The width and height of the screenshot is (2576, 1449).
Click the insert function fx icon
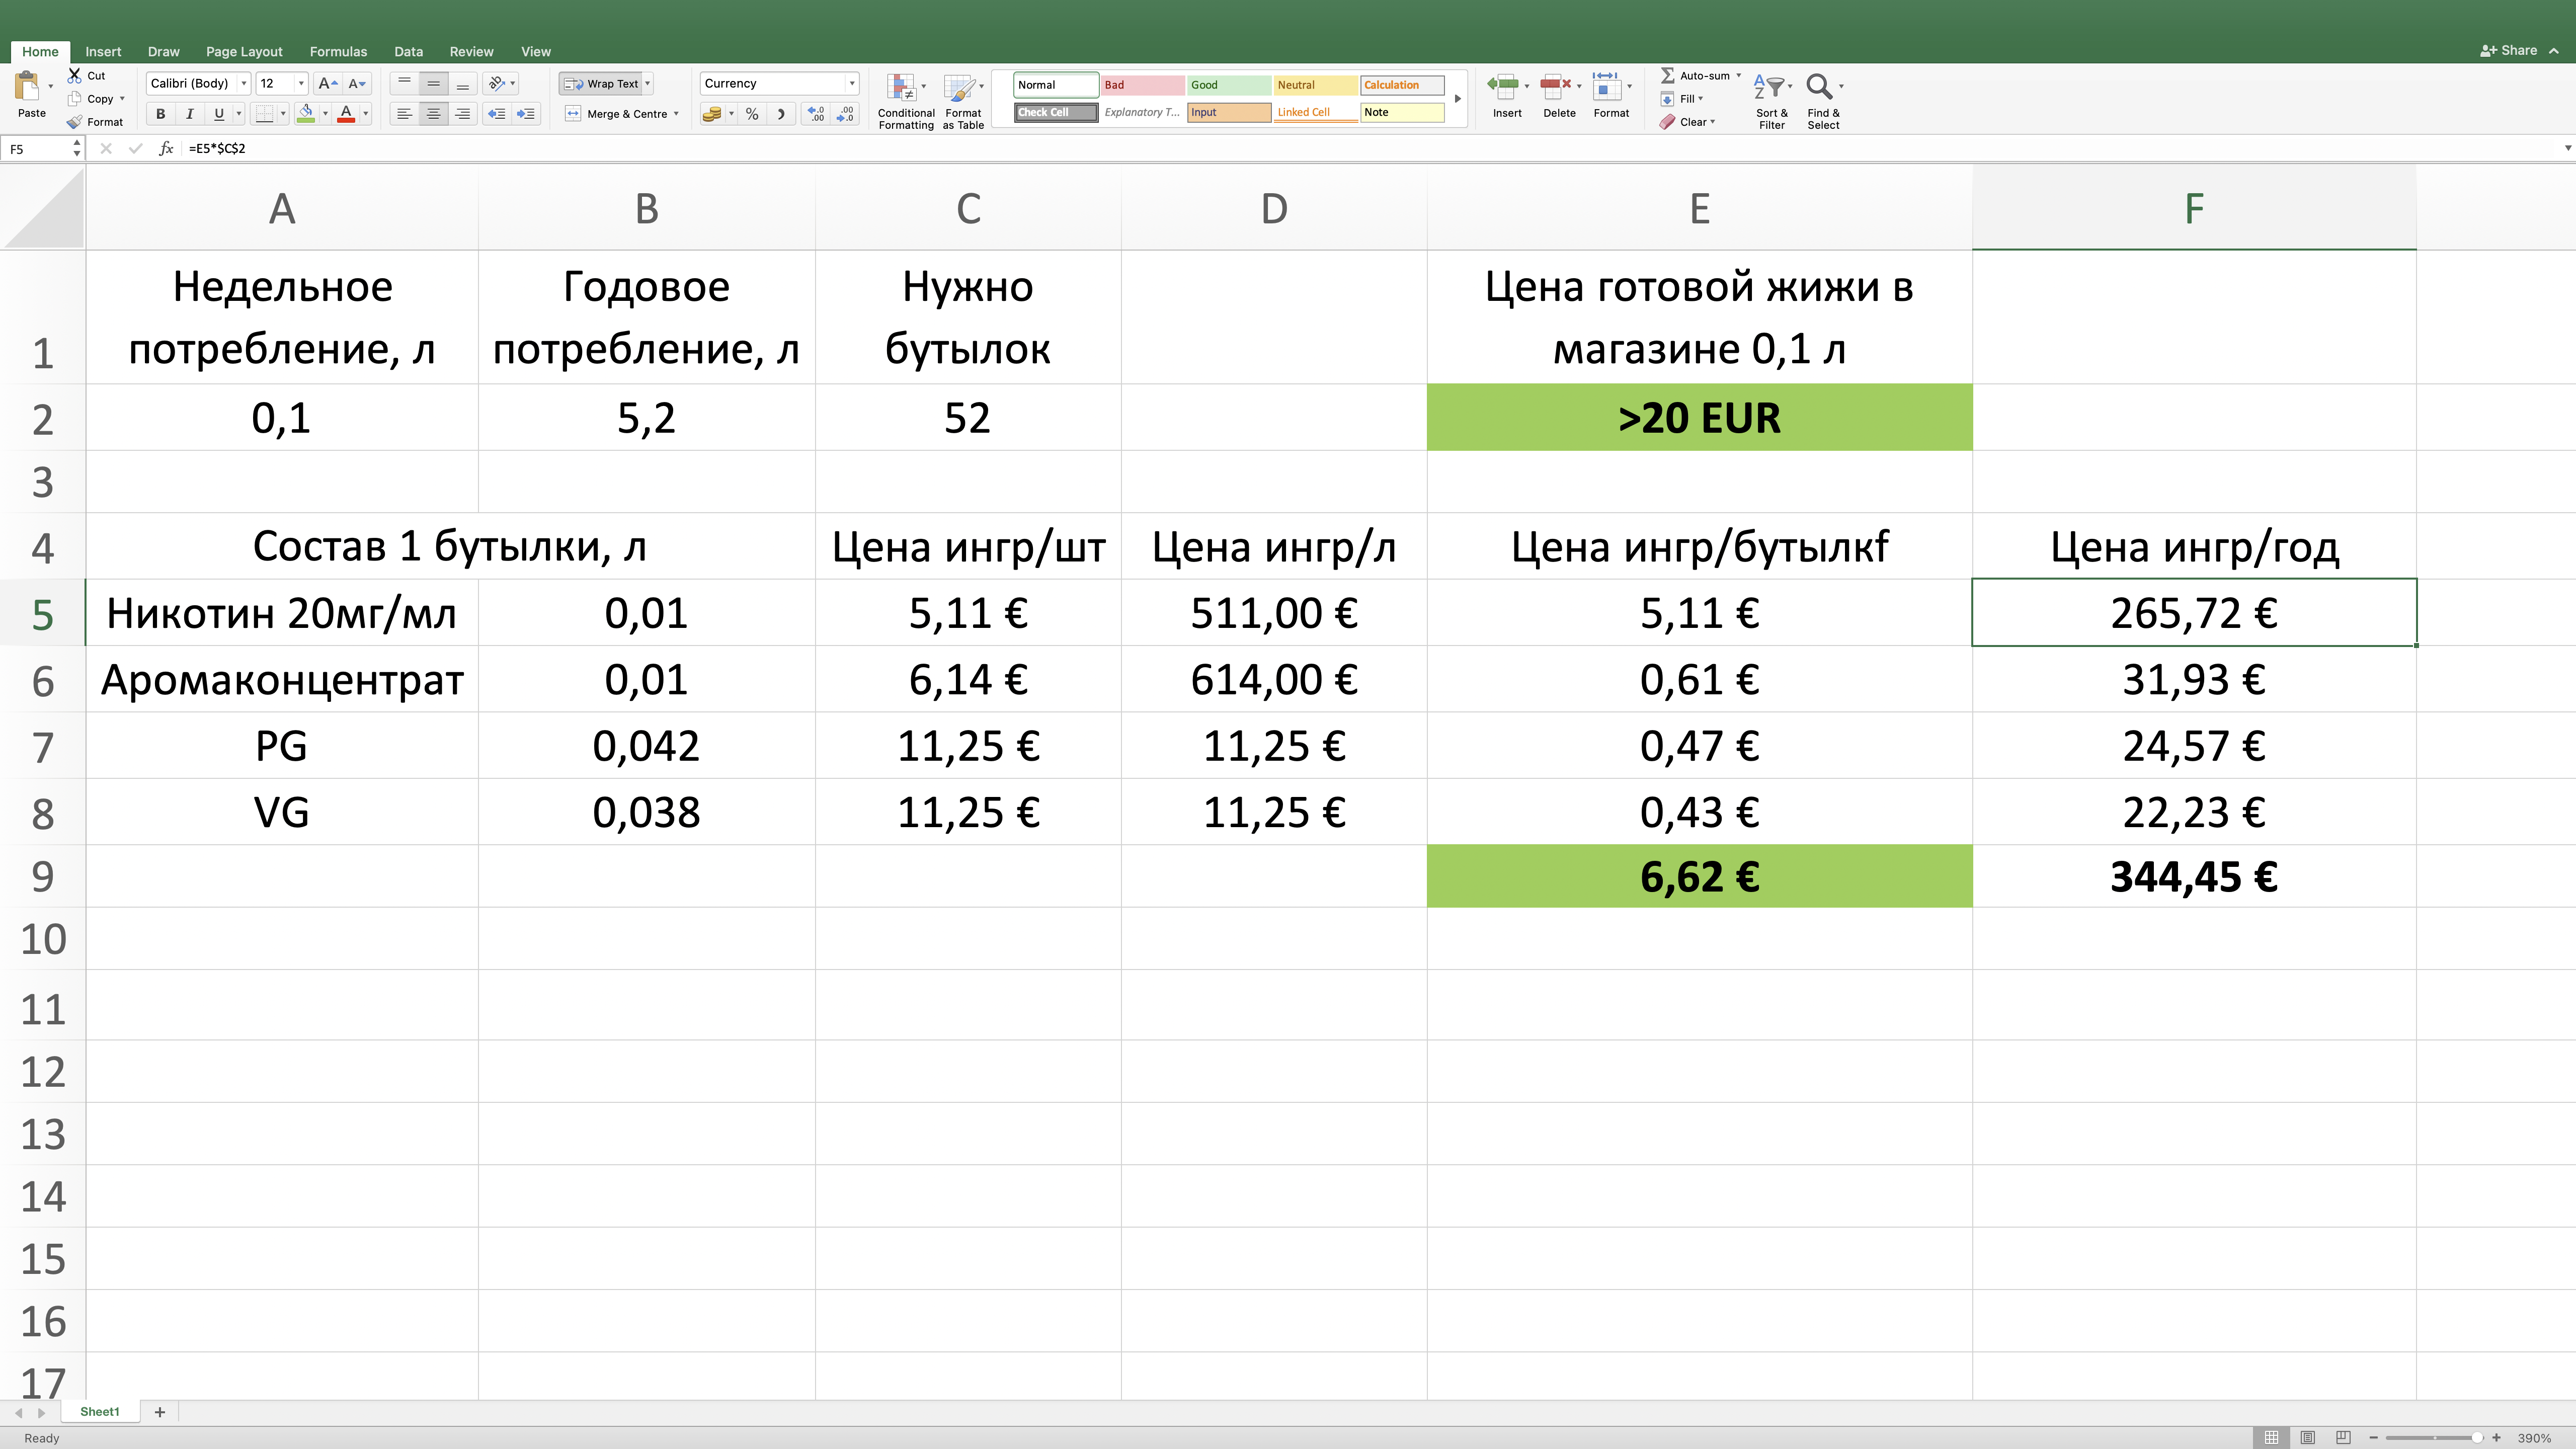[166, 148]
